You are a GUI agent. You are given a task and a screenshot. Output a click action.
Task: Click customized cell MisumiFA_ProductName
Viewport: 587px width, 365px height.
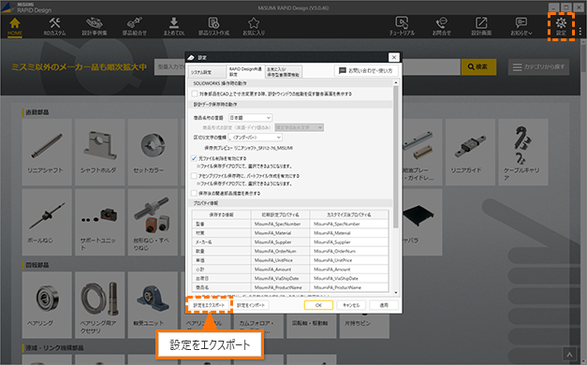point(349,287)
